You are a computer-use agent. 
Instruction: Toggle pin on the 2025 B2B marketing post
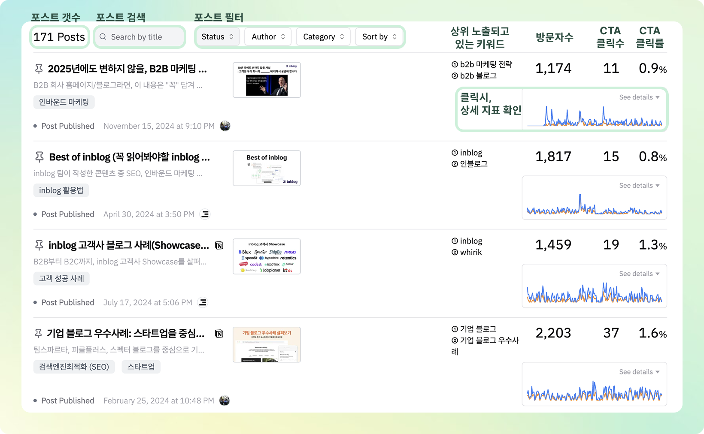[x=39, y=69]
